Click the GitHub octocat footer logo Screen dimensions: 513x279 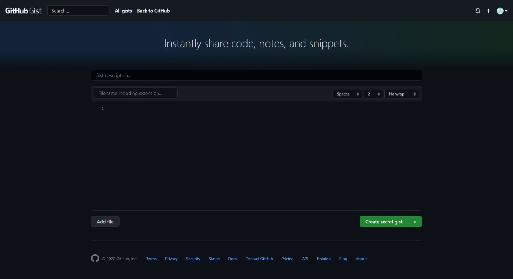tap(95, 258)
